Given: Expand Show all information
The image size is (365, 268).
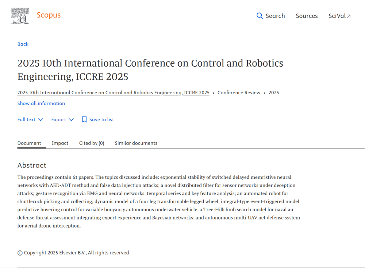Looking at the screenshot, I should (41, 103).
